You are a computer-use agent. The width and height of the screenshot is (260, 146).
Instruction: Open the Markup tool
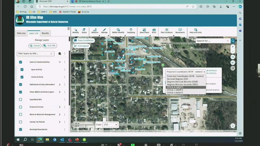104,31
